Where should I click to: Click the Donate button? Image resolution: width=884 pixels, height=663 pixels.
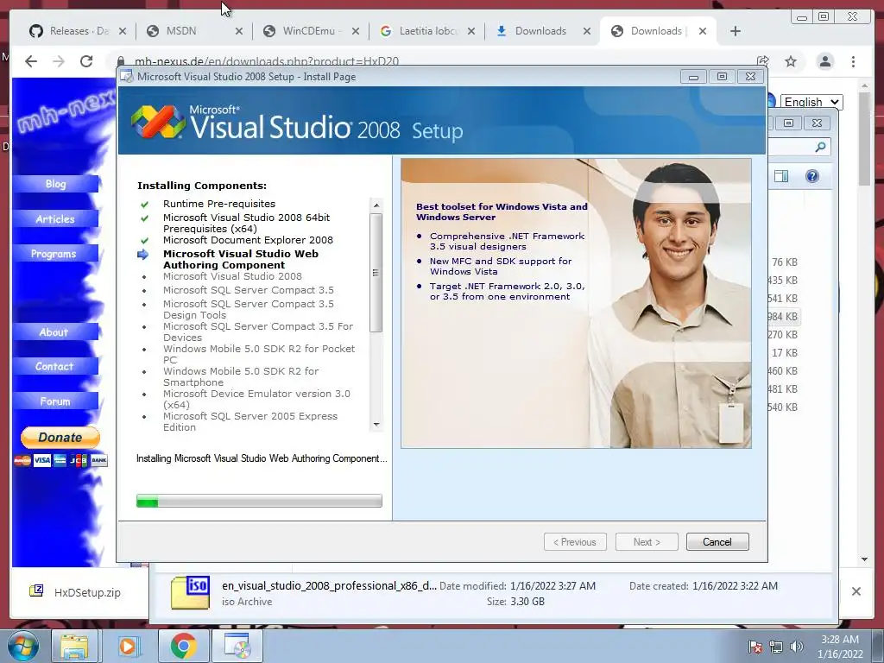coord(60,437)
